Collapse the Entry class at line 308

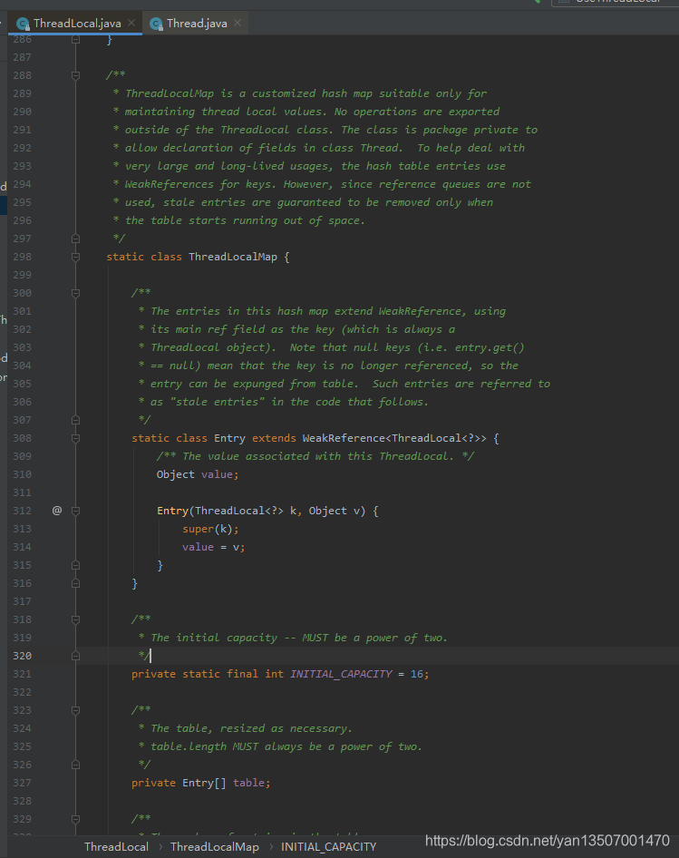pyautogui.click(x=75, y=438)
